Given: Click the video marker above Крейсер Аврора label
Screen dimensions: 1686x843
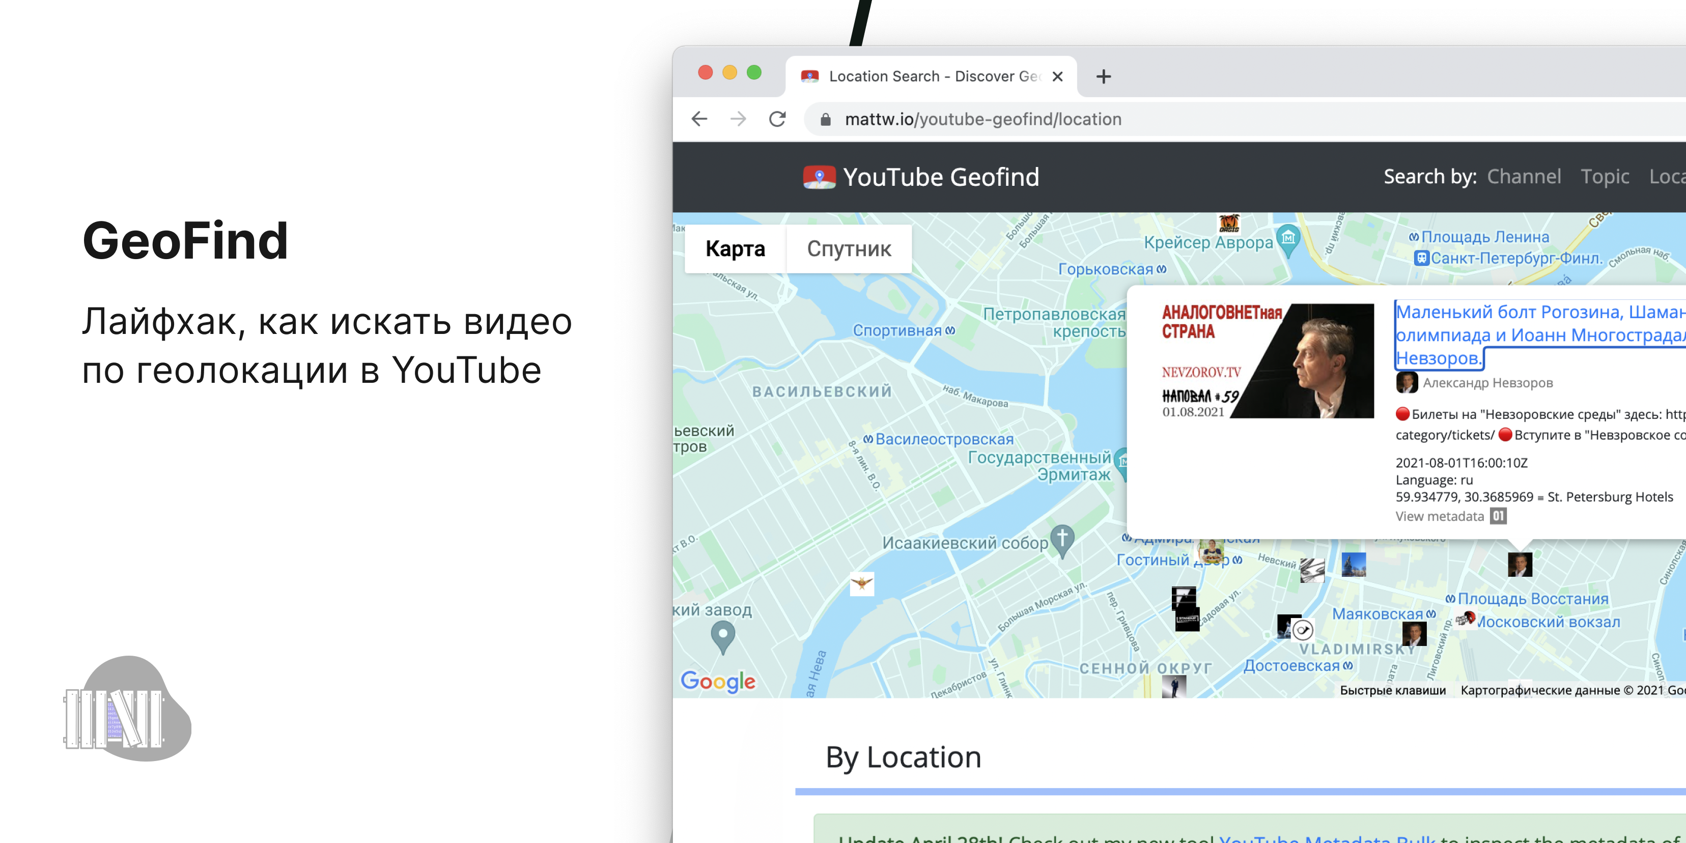Looking at the screenshot, I should pyautogui.click(x=1228, y=224).
